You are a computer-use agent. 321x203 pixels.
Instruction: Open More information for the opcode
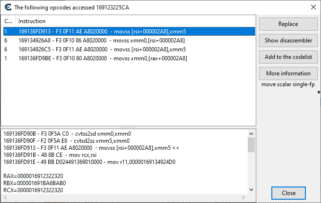288,73
